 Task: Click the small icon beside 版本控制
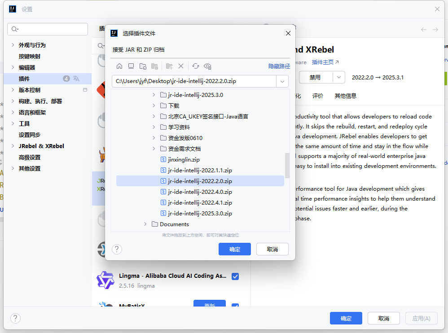[x=85, y=90]
